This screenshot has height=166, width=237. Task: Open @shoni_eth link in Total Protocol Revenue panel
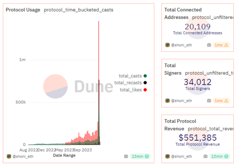tap(182, 157)
